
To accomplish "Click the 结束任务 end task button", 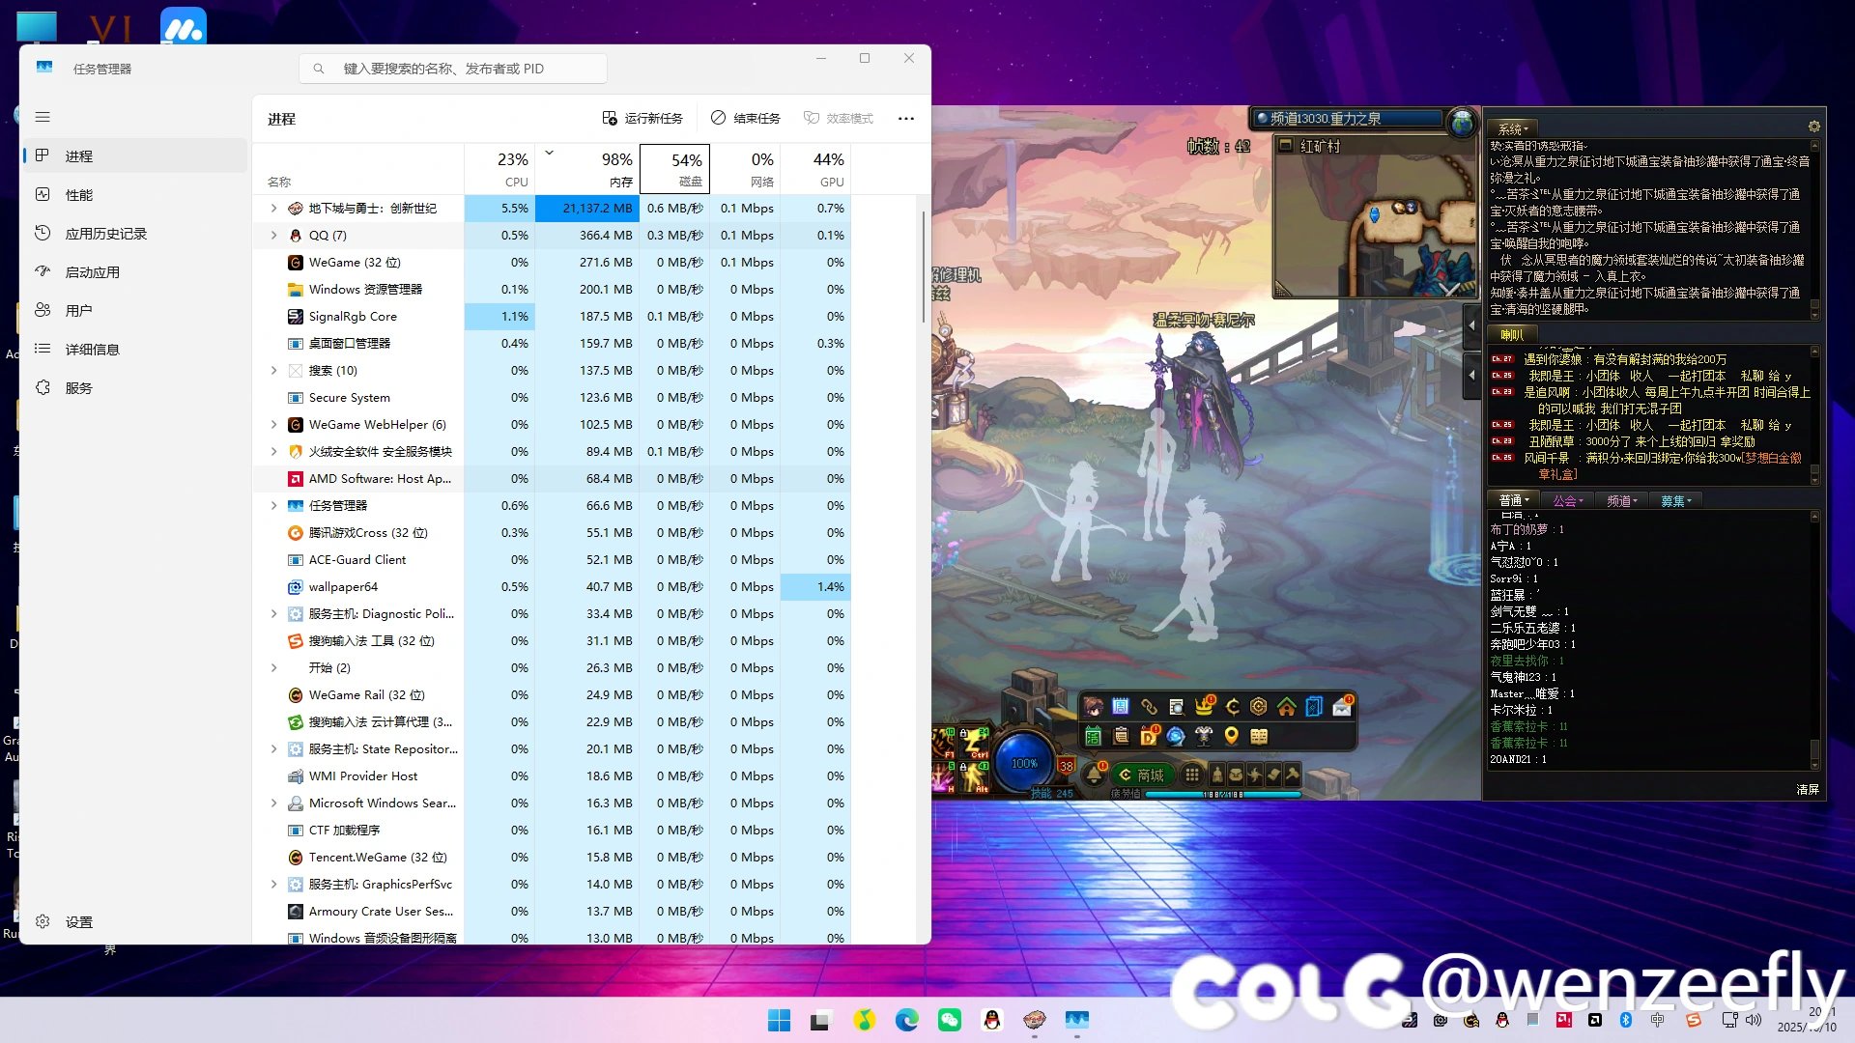I will (x=745, y=118).
